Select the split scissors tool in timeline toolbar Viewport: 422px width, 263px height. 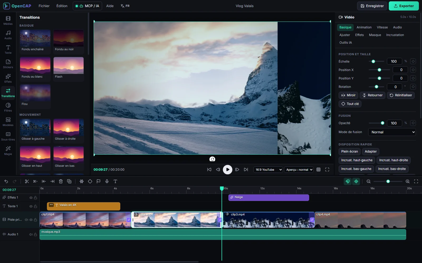27,181
